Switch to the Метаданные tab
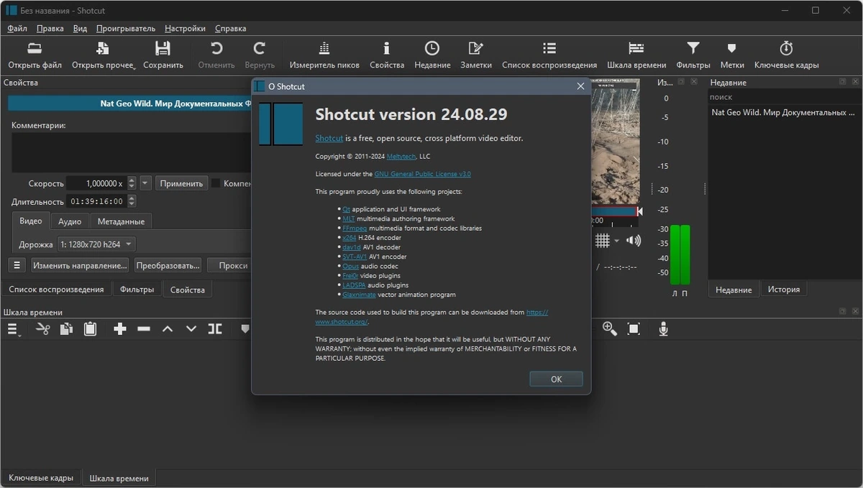The width and height of the screenshot is (863, 488). [x=121, y=221]
